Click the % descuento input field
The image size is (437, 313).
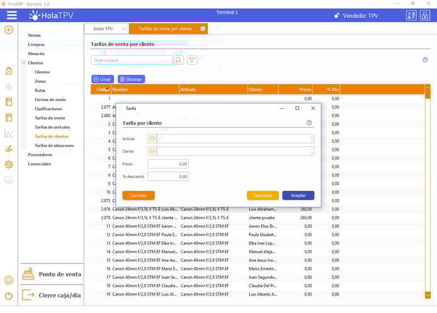tap(168, 177)
